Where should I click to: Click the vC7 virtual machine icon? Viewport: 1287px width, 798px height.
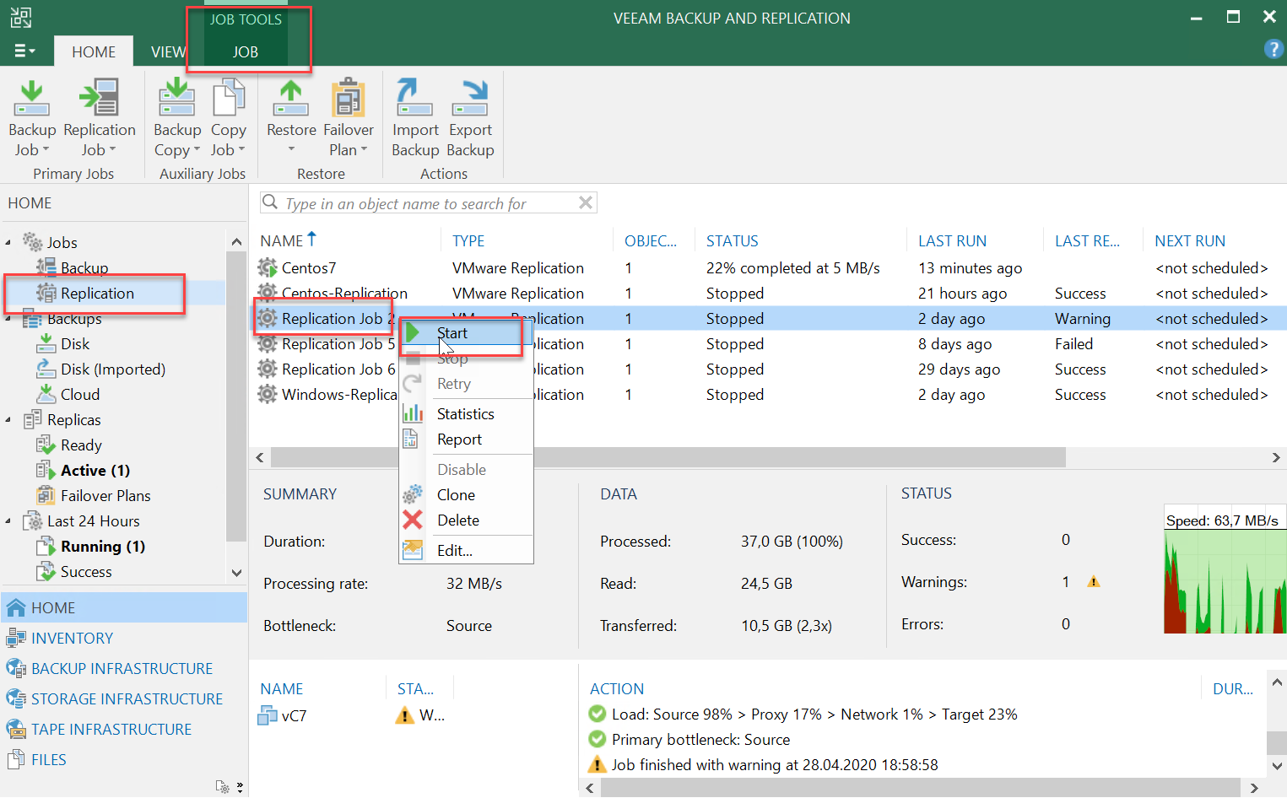pyautogui.click(x=268, y=715)
